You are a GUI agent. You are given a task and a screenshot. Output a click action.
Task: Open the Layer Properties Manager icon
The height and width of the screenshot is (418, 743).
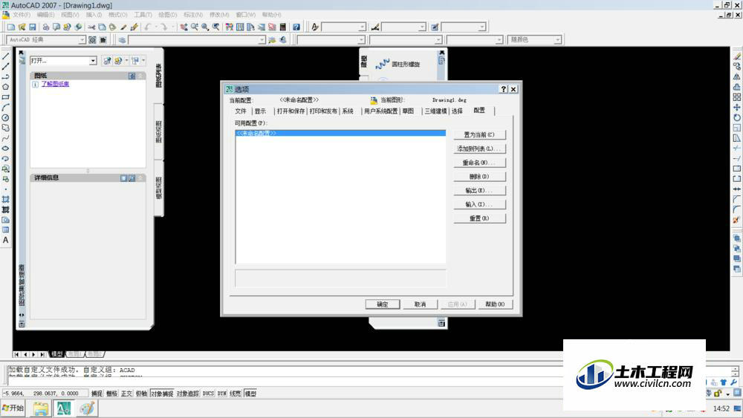122,40
